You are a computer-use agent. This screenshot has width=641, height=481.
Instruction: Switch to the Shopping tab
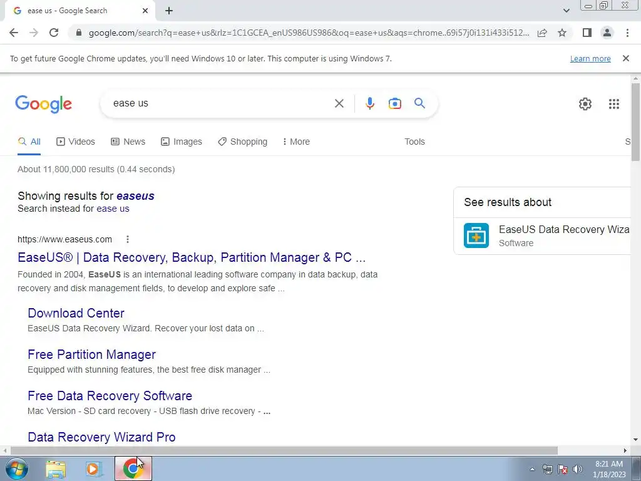click(242, 142)
